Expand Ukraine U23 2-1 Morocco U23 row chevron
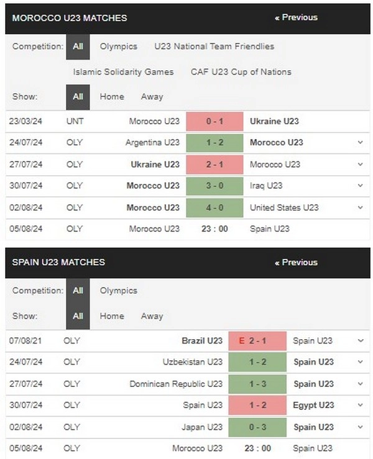Screen dimensions: 373x459 [x=360, y=165]
